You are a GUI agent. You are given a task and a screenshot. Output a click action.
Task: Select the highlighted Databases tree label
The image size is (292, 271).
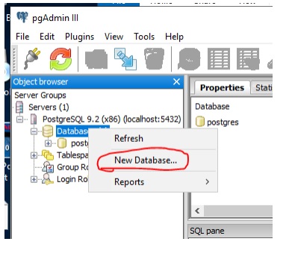pyautogui.click(x=72, y=131)
